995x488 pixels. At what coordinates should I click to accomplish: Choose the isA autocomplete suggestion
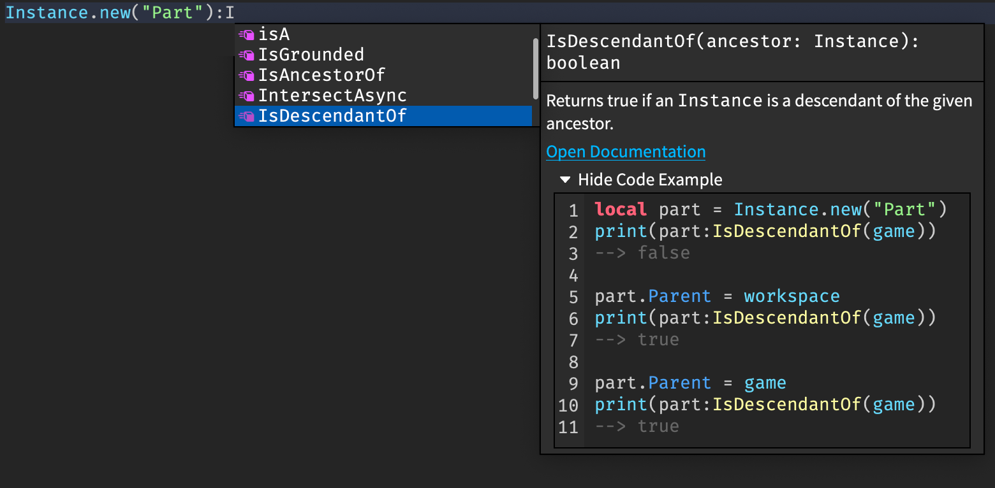pyautogui.click(x=274, y=34)
